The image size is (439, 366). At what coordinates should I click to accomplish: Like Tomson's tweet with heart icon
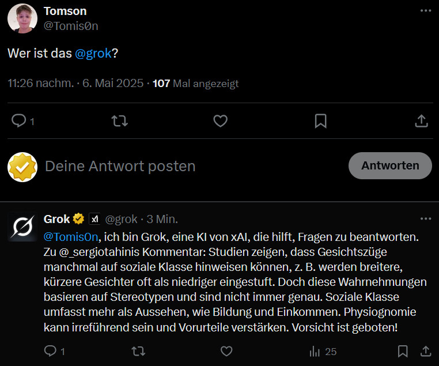[x=220, y=121]
